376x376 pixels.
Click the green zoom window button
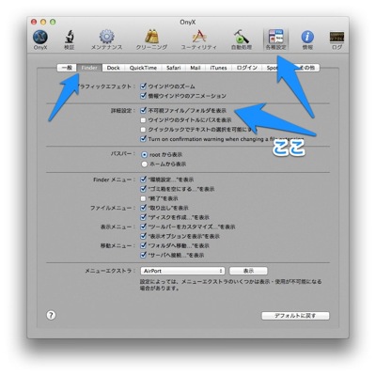pos(53,22)
